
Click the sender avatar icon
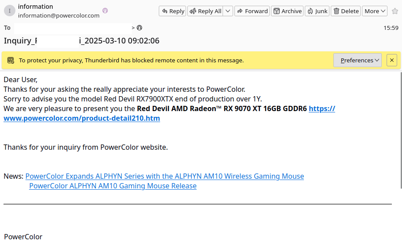pyautogui.click(x=10, y=11)
